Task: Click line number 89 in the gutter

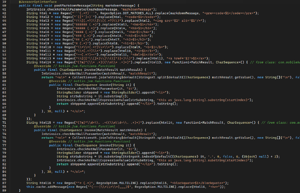Action: click(x=4, y=190)
